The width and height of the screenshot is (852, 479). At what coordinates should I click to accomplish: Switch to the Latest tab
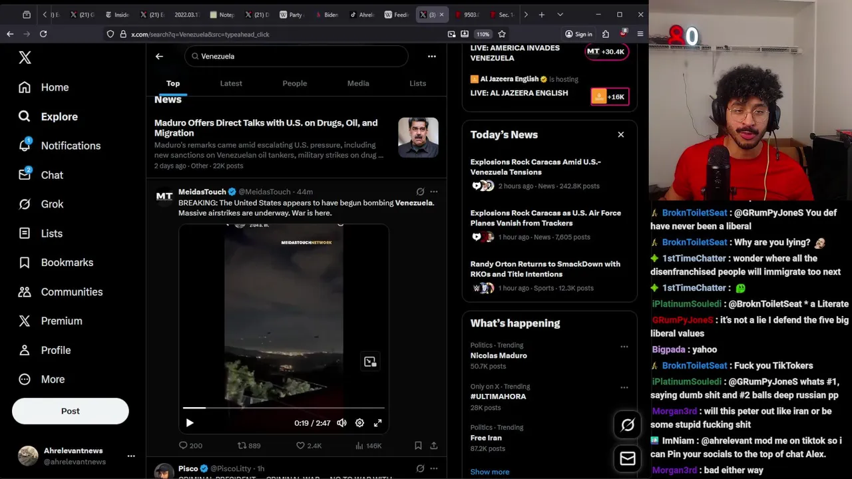(x=231, y=83)
